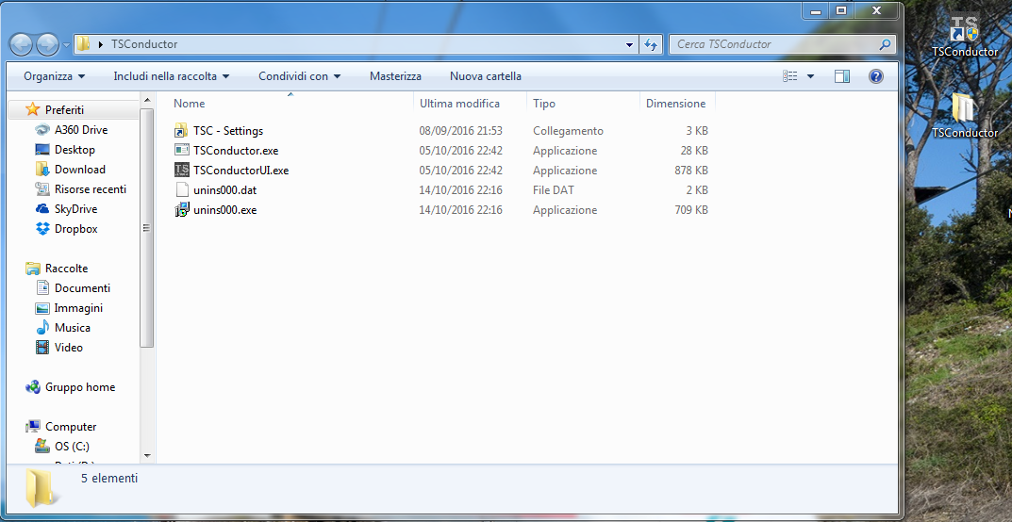This screenshot has height=522, width=1012.
Task: Click the unins000.dat file name
Action: pyautogui.click(x=224, y=190)
